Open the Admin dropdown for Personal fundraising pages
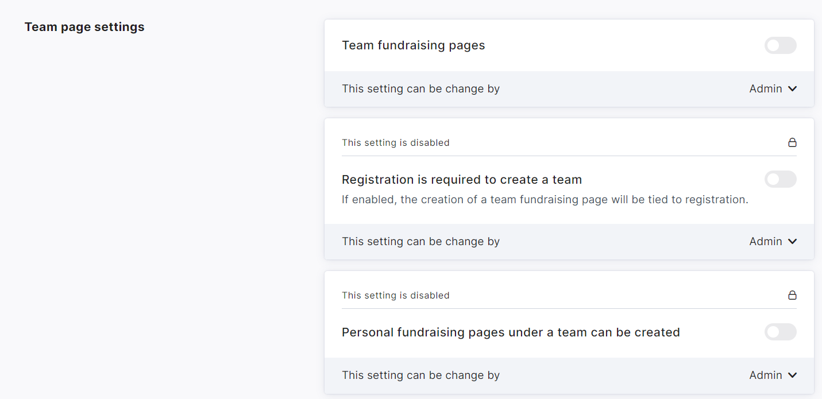The width and height of the screenshot is (822, 399). tap(766, 375)
